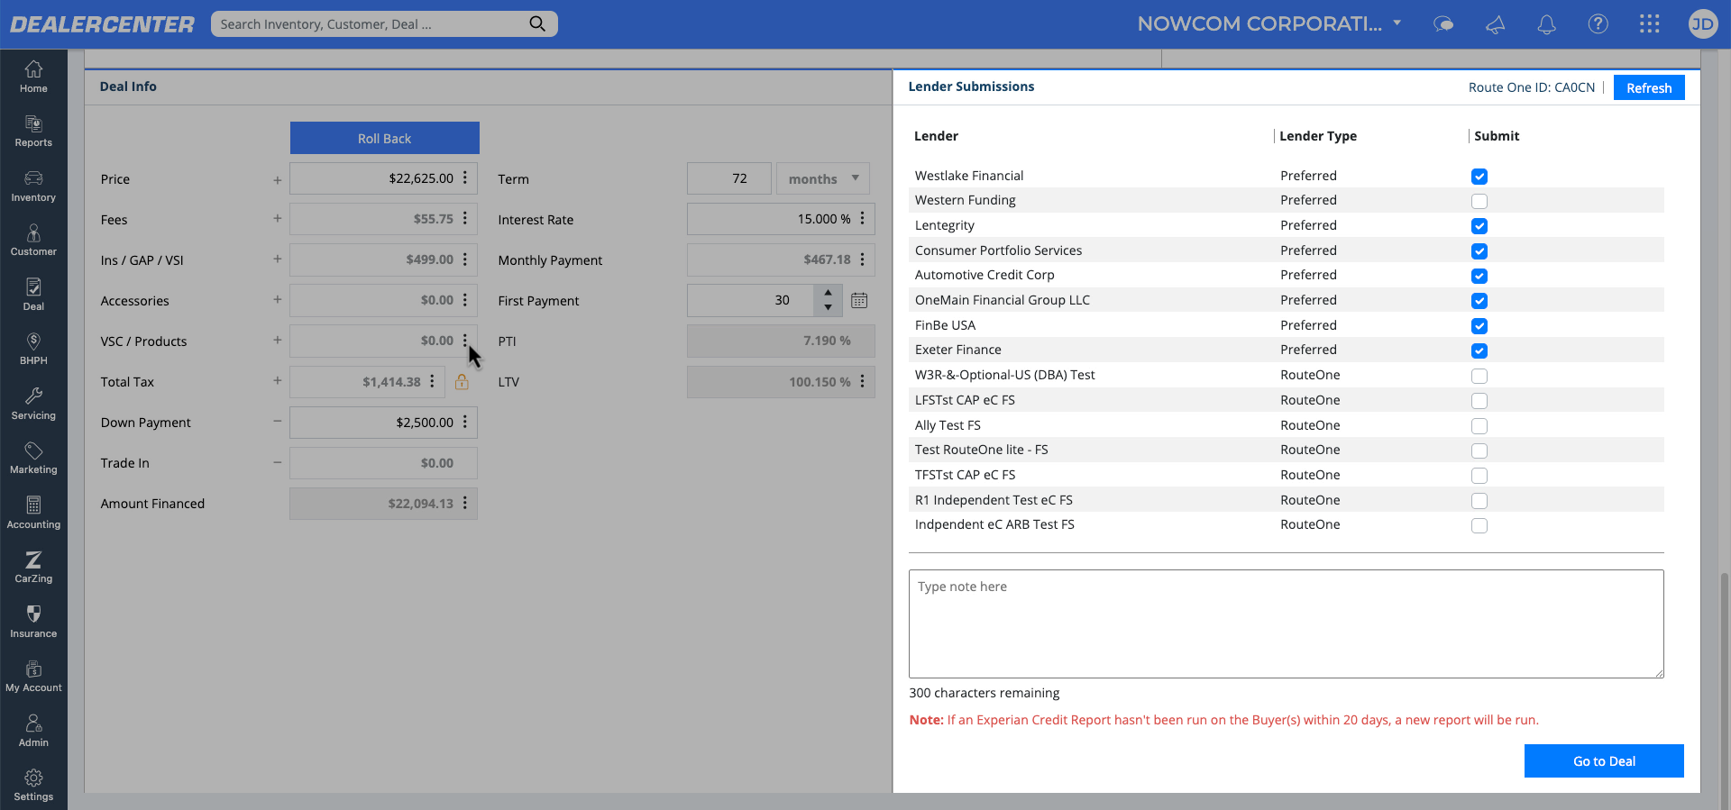Open the Accounting sidebar section

(33, 513)
